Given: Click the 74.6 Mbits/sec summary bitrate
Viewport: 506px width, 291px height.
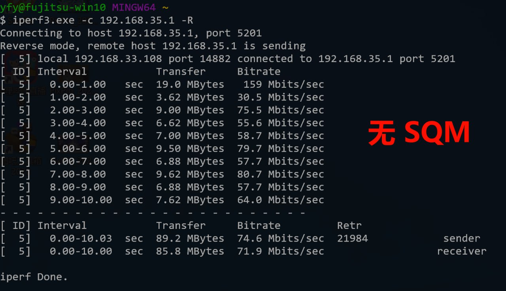Looking at the screenshot, I should [x=280, y=238].
